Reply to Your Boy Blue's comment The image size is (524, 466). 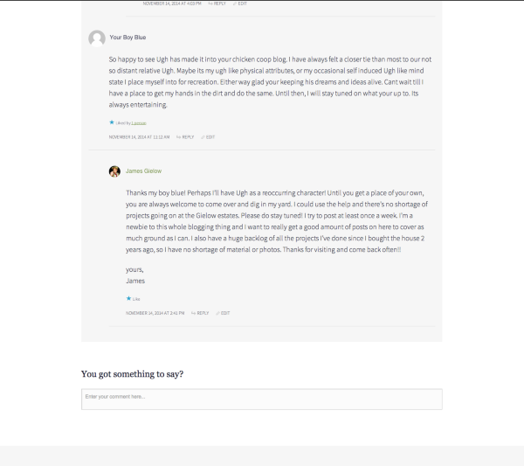[x=186, y=137]
